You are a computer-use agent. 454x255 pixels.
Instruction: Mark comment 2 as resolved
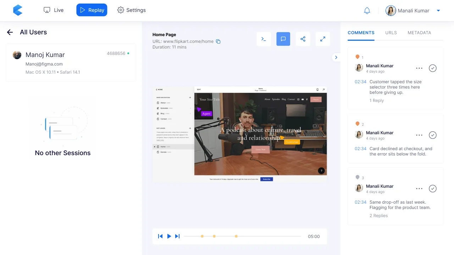pyautogui.click(x=433, y=135)
